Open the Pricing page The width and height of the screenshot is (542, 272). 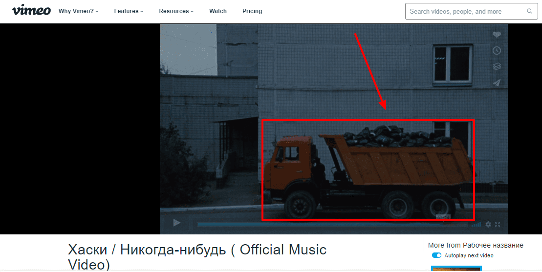click(x=252, y=11)
